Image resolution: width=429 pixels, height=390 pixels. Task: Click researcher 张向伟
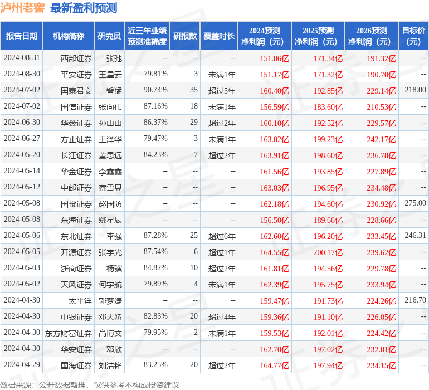(x=110, y=107)
